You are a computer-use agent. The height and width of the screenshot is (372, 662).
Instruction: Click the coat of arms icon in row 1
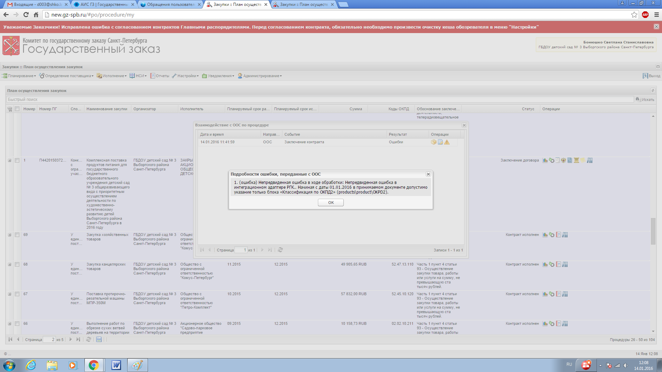pyautogui.click(x=563, y=161)
